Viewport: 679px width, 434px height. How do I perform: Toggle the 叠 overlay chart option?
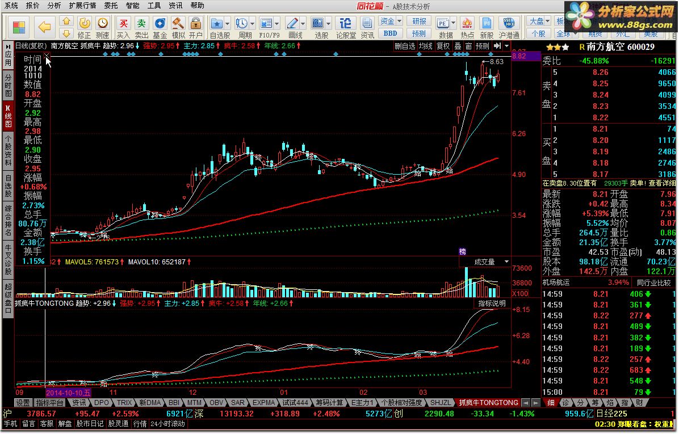coord(458,47)
